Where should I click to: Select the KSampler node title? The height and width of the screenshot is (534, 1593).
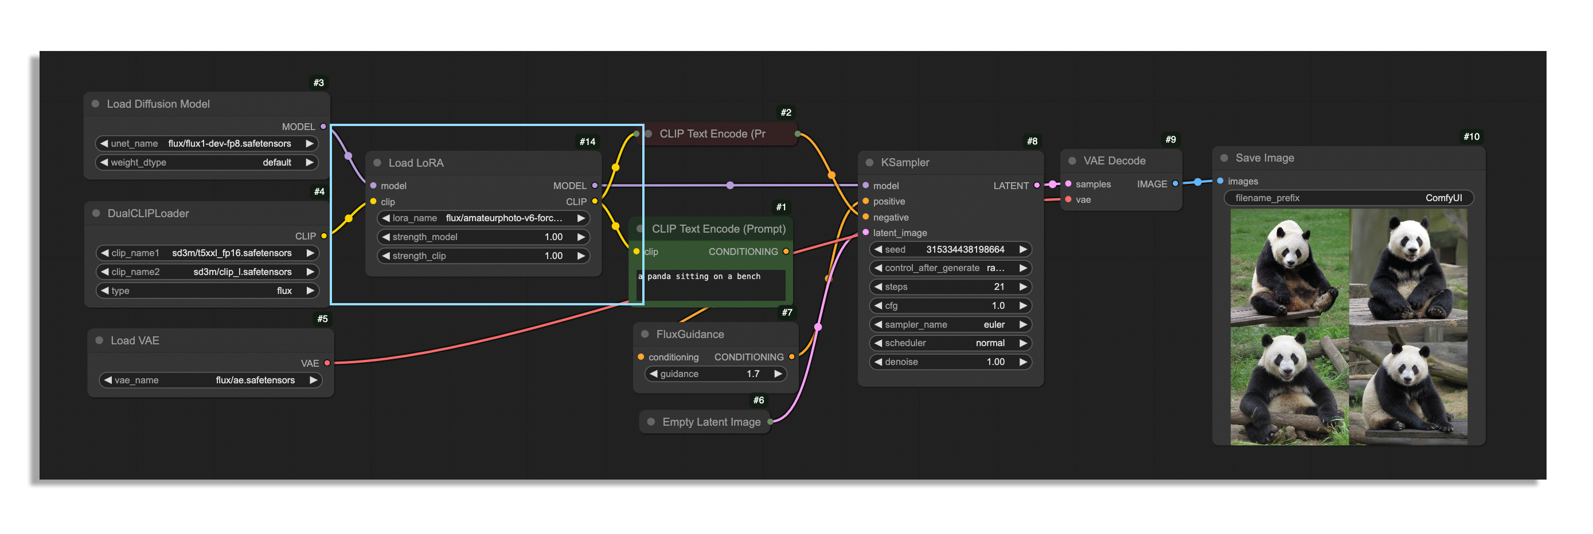coord(905,163)
